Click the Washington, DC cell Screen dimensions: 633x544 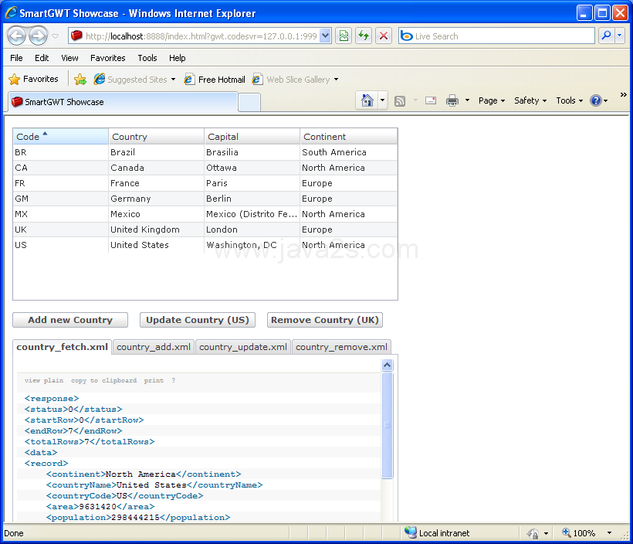pos(252,245)
